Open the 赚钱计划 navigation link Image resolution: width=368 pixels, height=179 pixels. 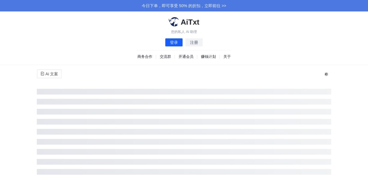pos(208,57)
